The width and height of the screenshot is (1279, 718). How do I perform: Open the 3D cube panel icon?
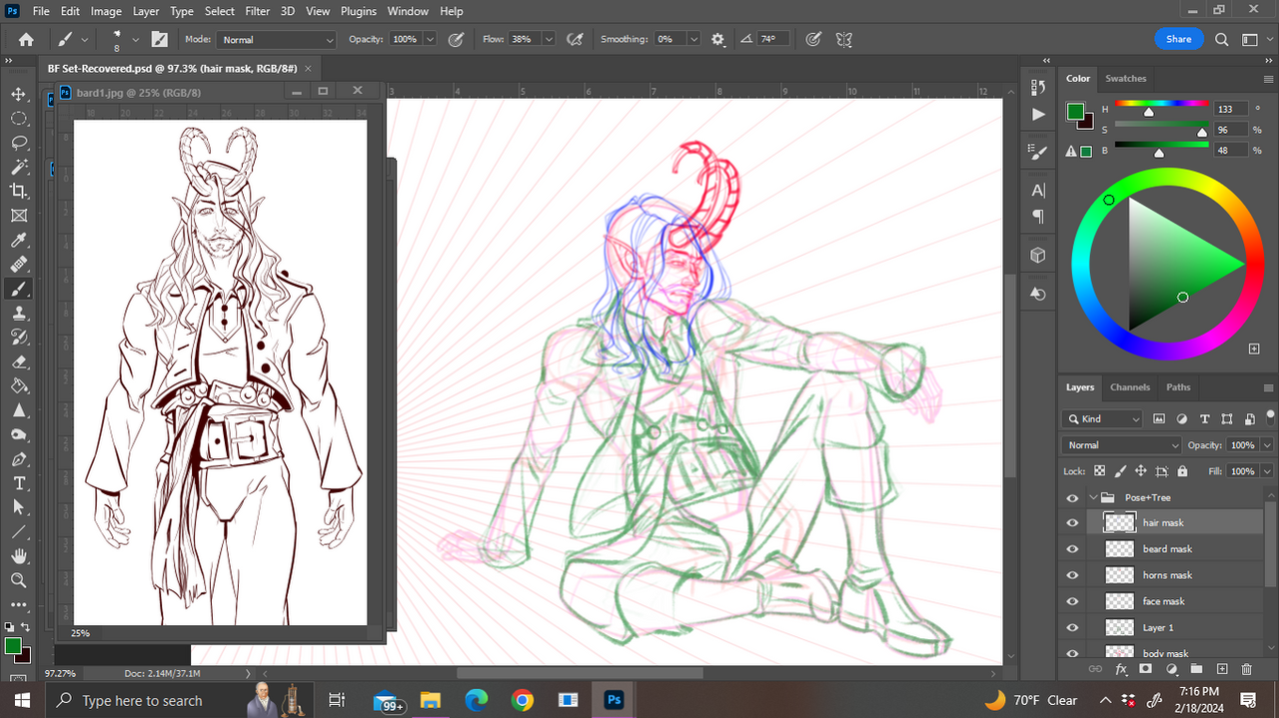pos(1038,256)
